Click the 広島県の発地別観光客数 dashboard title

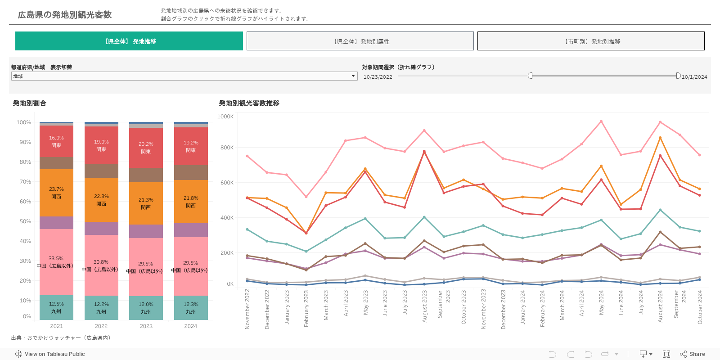pyautogui.click(x=65, y=15)
